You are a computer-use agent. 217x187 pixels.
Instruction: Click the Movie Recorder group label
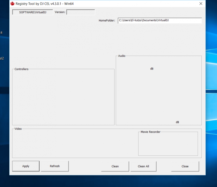point(150,132)
